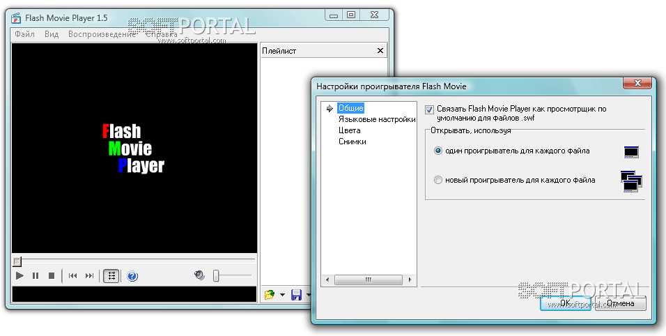
Task: Open help via blue question icon
Action: [132, 276]
